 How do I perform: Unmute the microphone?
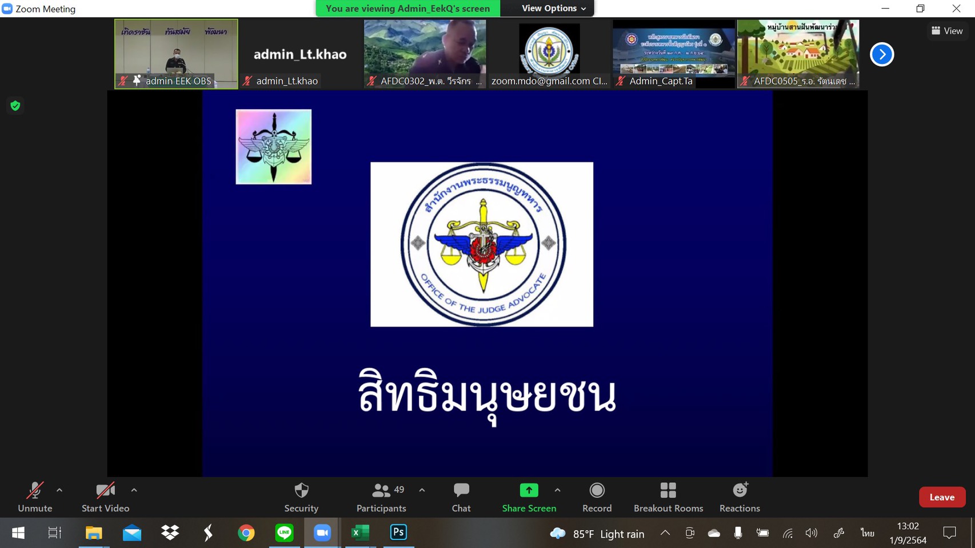click(x=35, y=497)
